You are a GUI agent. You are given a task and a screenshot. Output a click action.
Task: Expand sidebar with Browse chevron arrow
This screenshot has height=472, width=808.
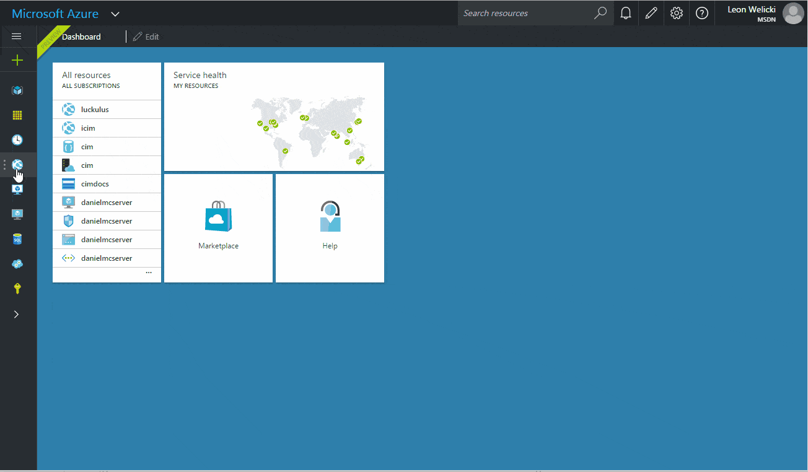coord(17,314)
